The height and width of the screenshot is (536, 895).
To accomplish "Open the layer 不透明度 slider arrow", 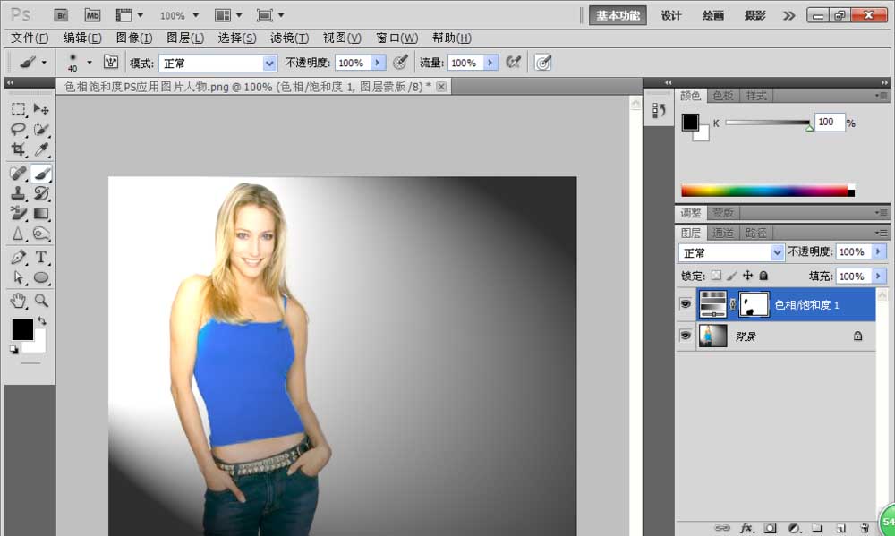I will coord(879,251).
